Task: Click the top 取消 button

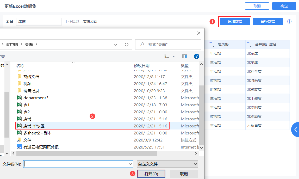Action: coord(257,6)
